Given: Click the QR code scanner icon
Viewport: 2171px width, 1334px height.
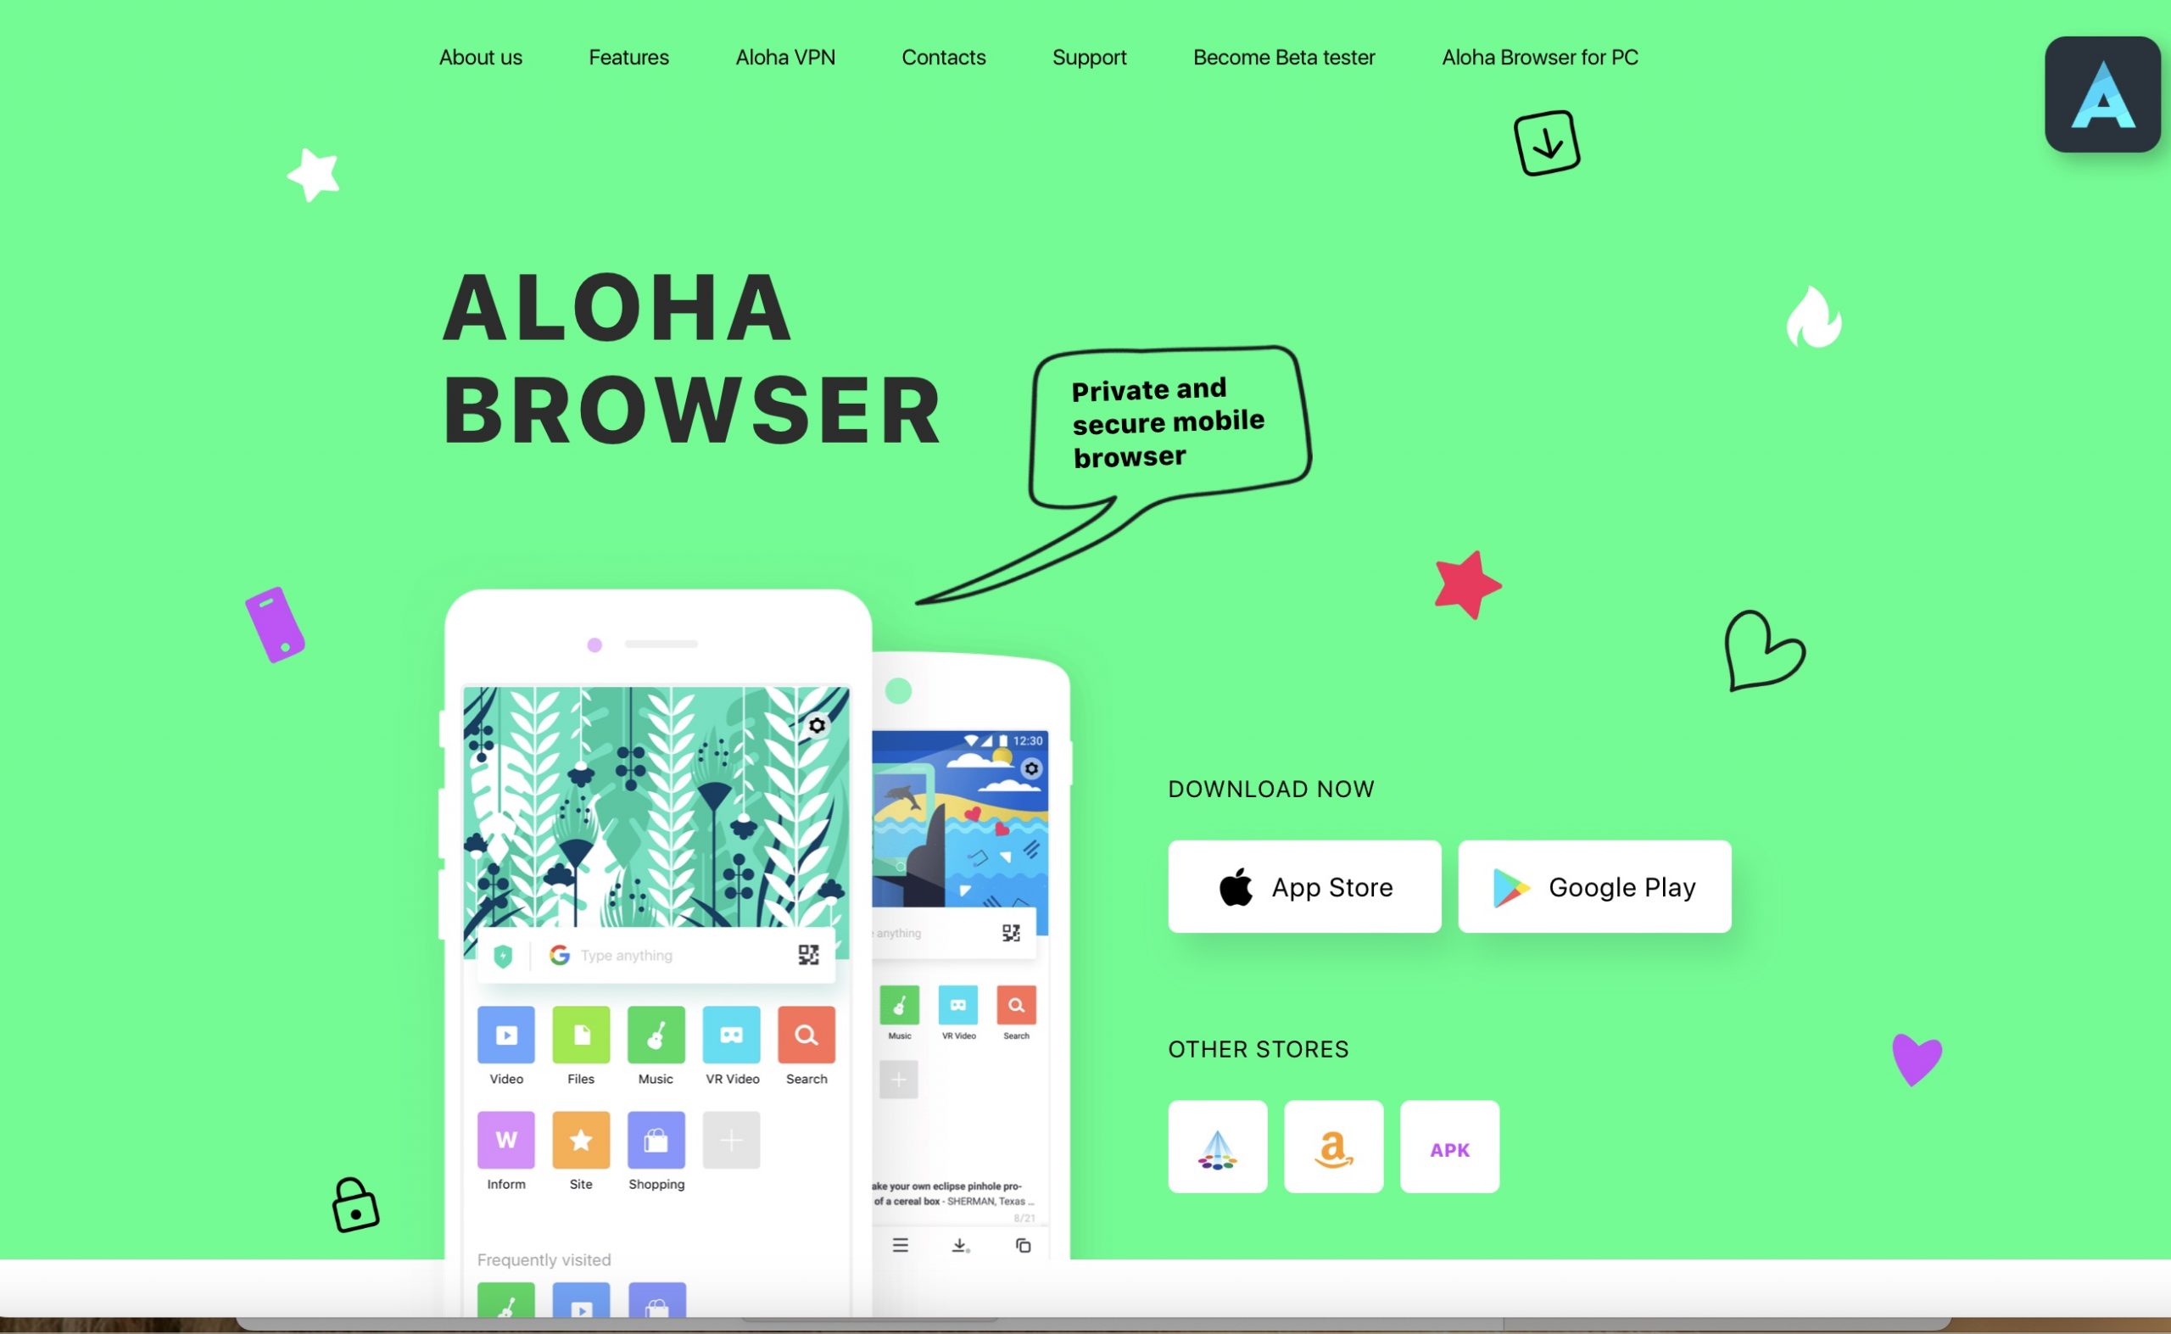Looking at the screenshot, I should point(808,954).
